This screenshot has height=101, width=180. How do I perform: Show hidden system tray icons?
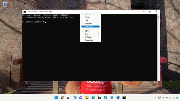click(x=156, y=98)
